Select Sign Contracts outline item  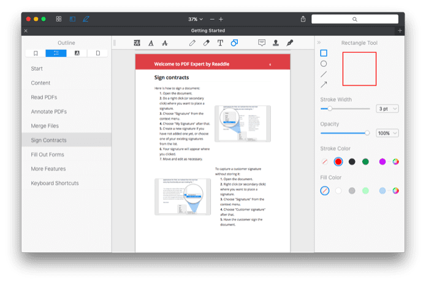tap(66, 140)
